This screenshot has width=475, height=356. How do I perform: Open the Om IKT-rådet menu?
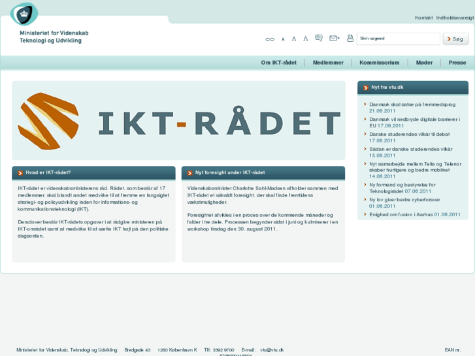(x=279, y=63)
